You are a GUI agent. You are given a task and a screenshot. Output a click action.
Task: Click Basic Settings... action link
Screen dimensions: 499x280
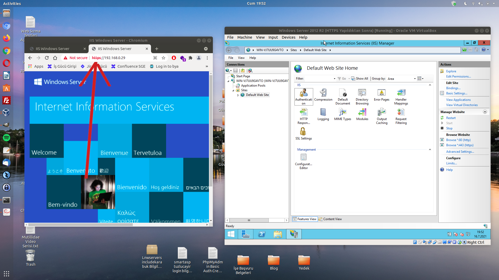point(457,93)
